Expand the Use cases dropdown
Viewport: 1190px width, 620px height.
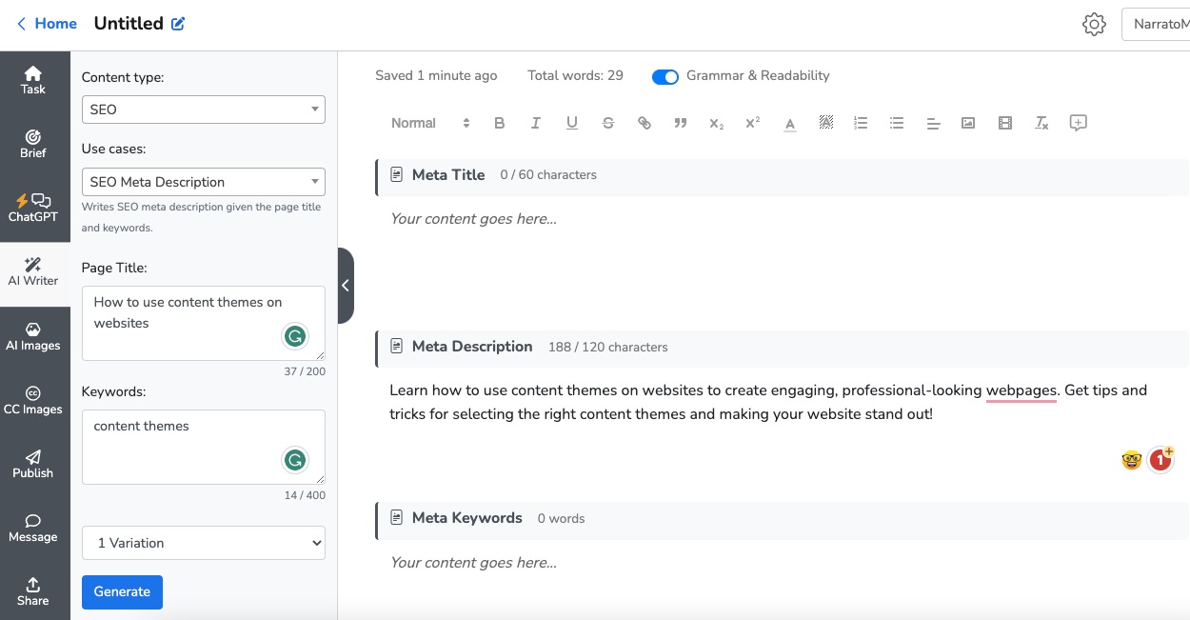click(203, 182)
